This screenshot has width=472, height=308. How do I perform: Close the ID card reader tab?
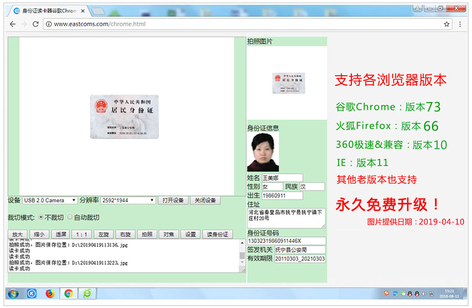[x=83, y=10]
